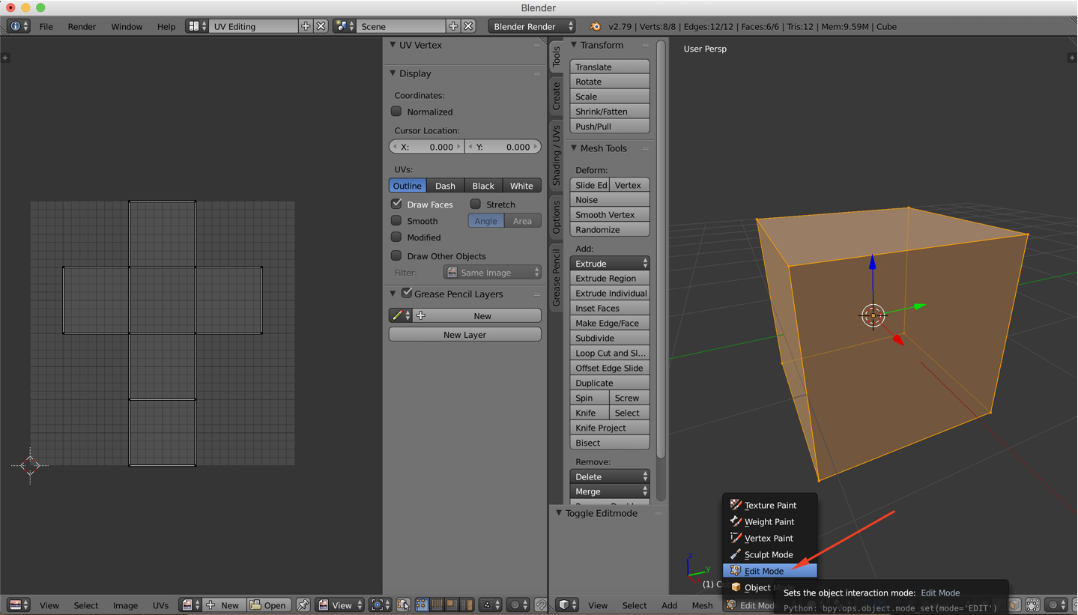Collapse the Toggle Editmode panel
Viewport: 1078px width, 615px height.
[559, 513]
